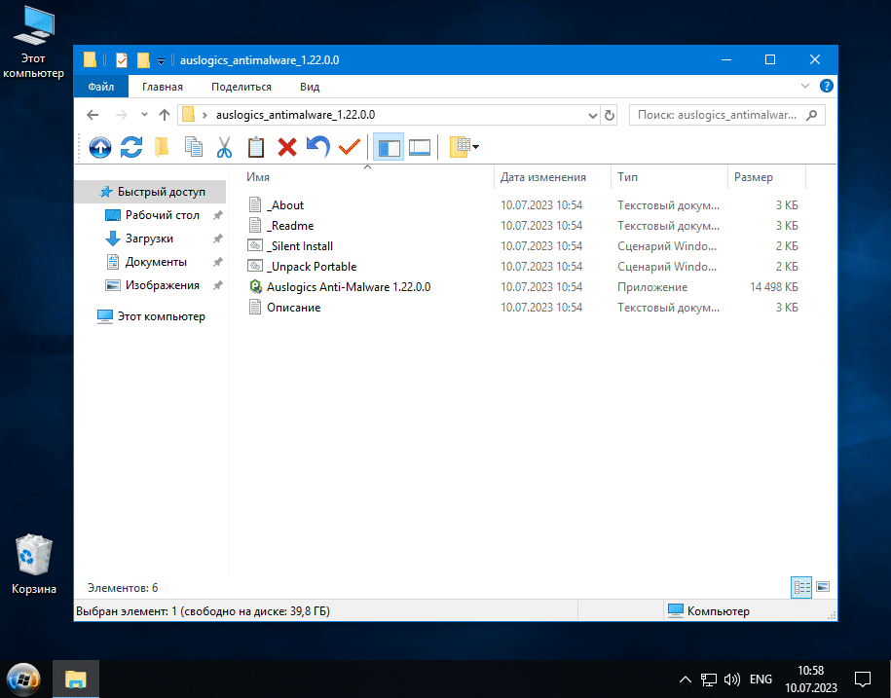
Task: Click the new folder icon in title bar
Action: (143, 60)
